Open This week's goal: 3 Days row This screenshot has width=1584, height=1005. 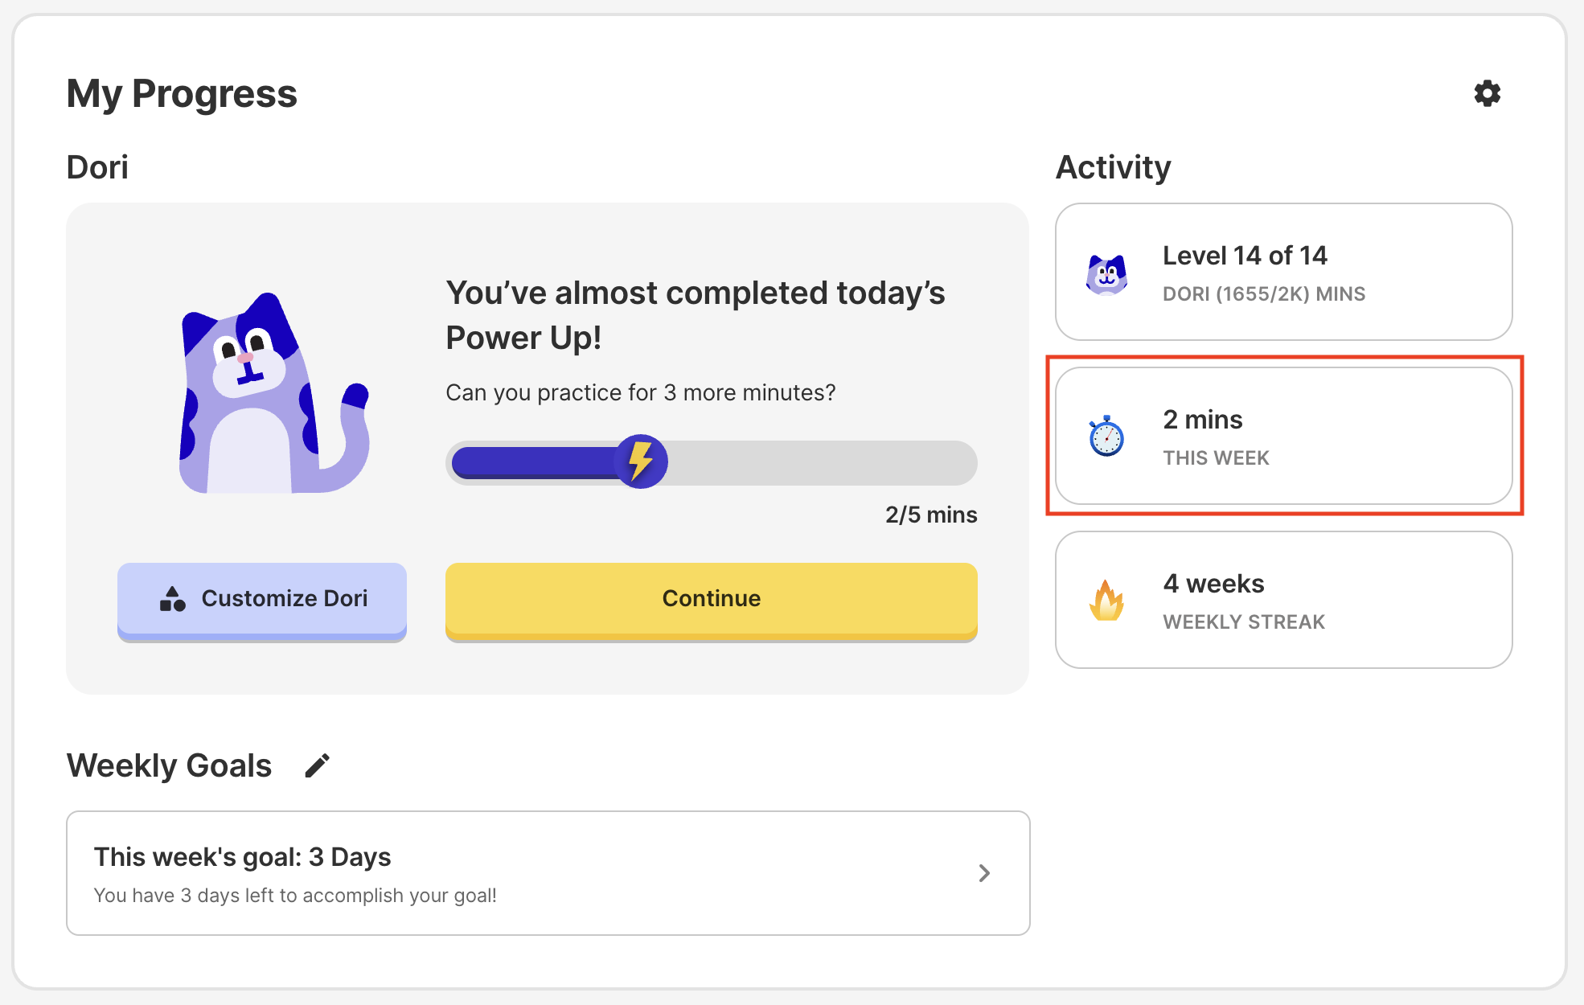pyautogui.click(x=548, y=873)
